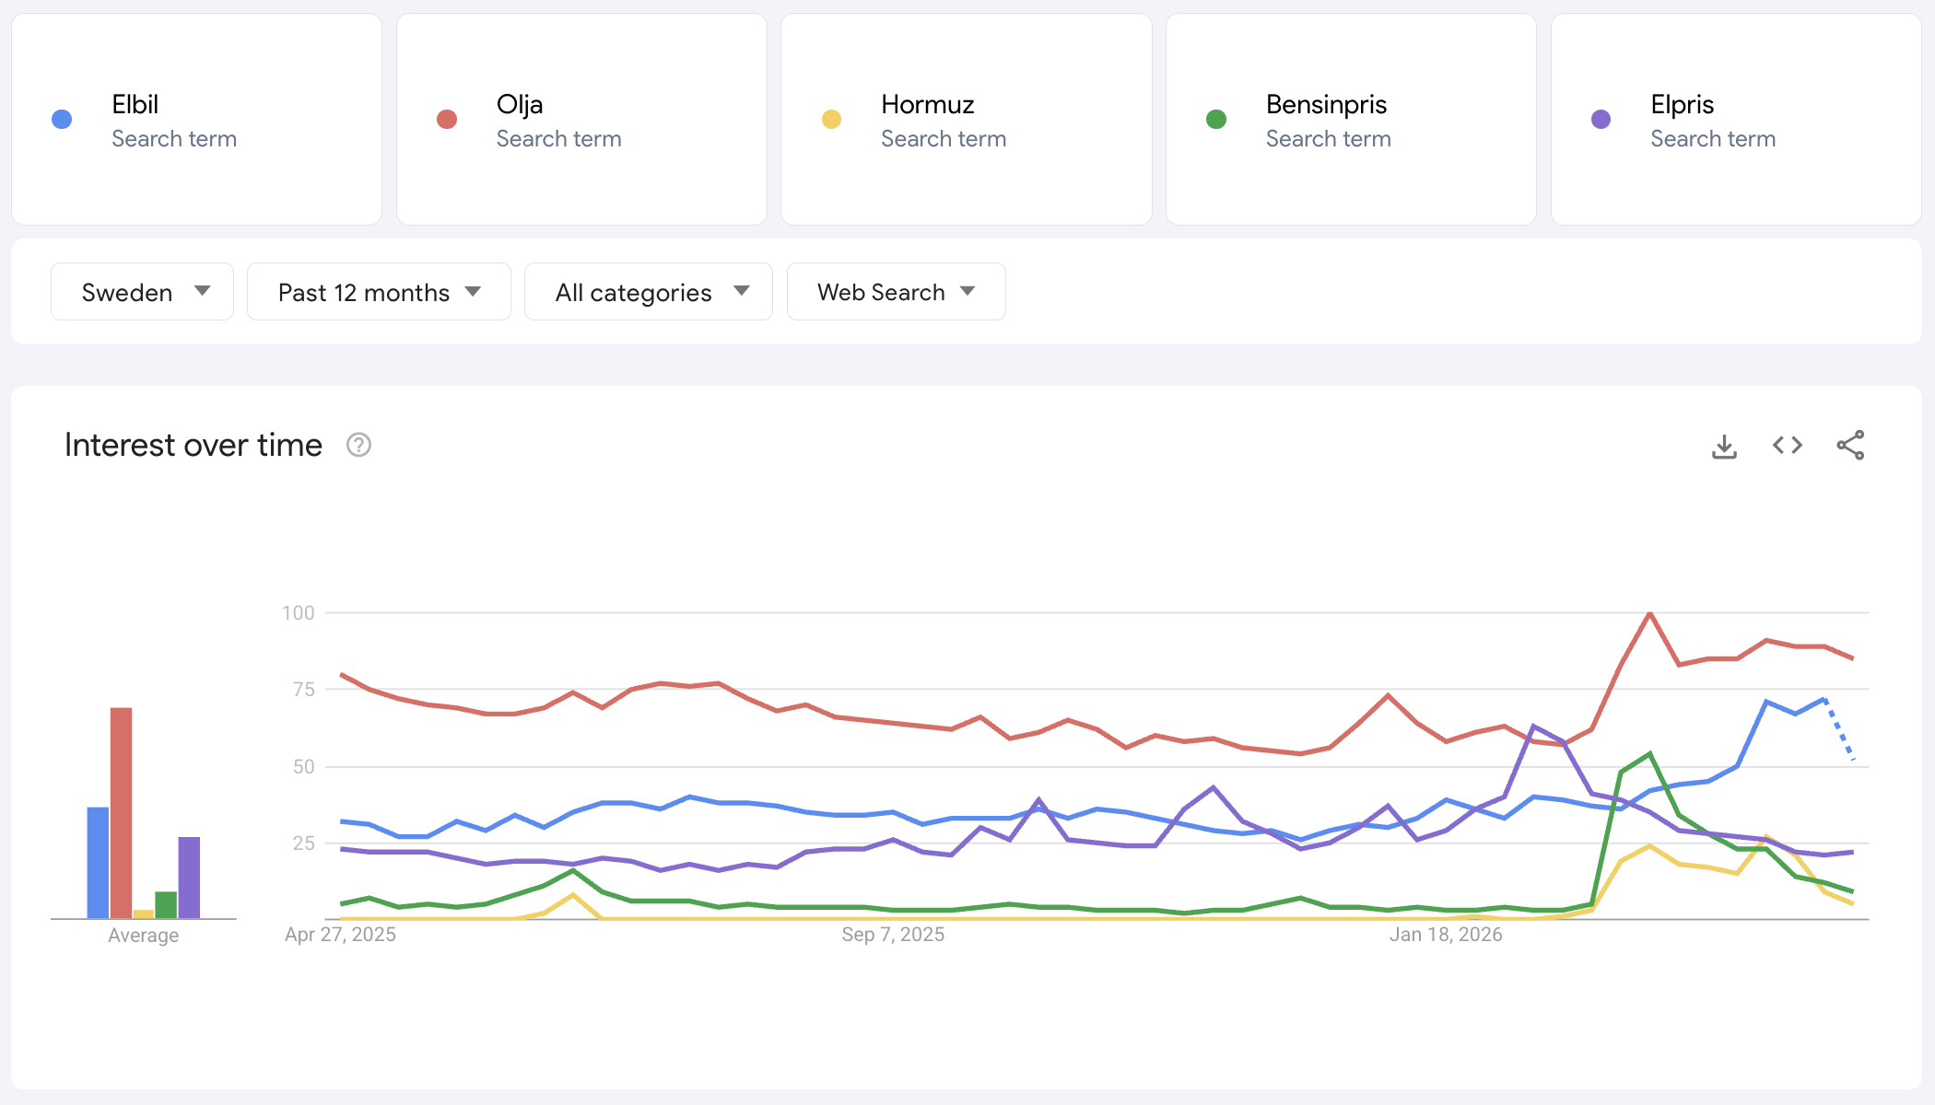Viewport: 1935px width, 1105px height.
Task: Click the download CSV icon
Action: [x=1724, y=447]
